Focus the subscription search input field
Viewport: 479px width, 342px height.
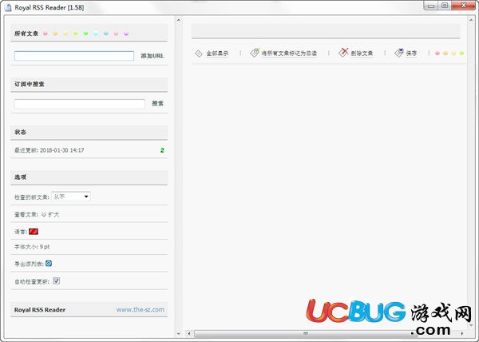click(79, 104)
